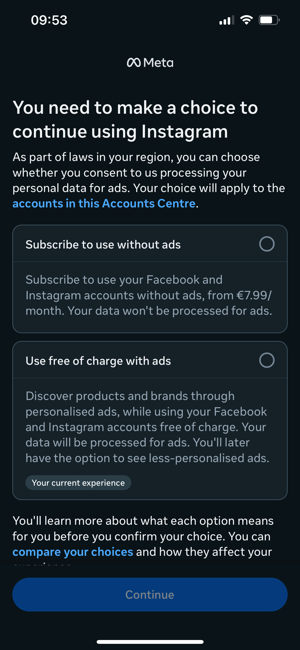
Task: Tap the 'laws in your region' paragraph
Action: point(149,180)
